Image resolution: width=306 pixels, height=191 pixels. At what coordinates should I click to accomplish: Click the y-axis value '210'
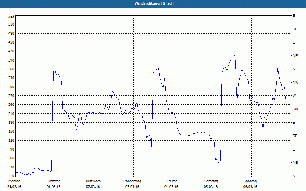point(11,113)
